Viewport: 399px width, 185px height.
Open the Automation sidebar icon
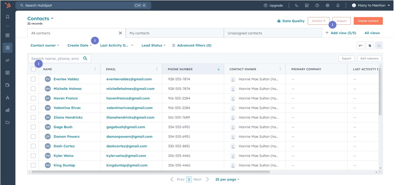click(x=7, y=97)
